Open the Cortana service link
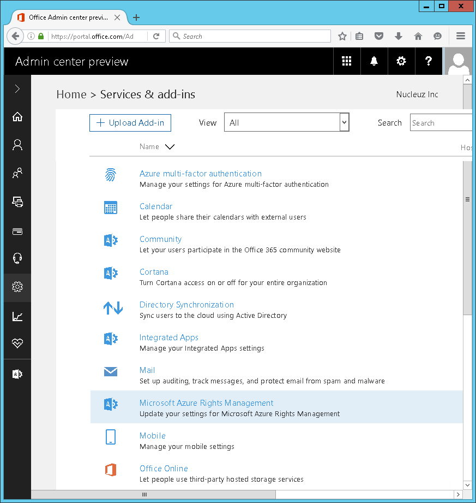Screen dimensions: 476x503 [154, 272]
